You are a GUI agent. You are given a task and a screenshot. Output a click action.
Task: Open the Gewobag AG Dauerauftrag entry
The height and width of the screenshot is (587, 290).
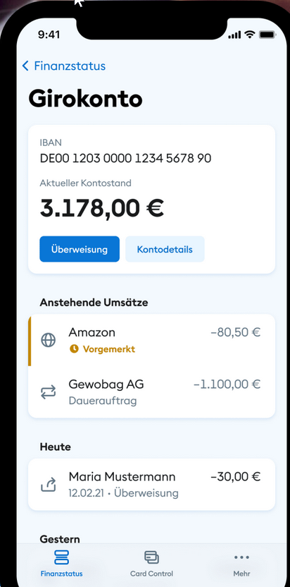[152, 392]
